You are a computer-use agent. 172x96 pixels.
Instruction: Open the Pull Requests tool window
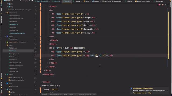click(1, 21)
